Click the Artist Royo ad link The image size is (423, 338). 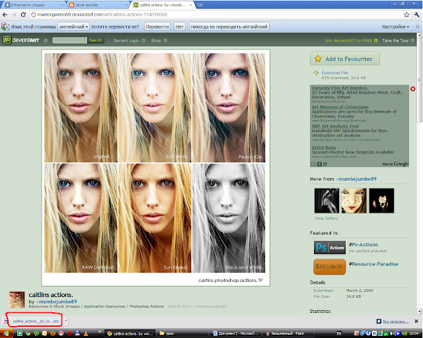[324, 147]
